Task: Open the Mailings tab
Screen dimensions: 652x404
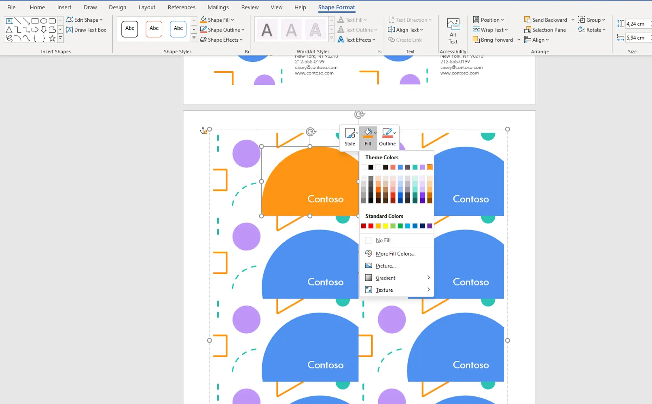Action: click(x=218, y=7)
